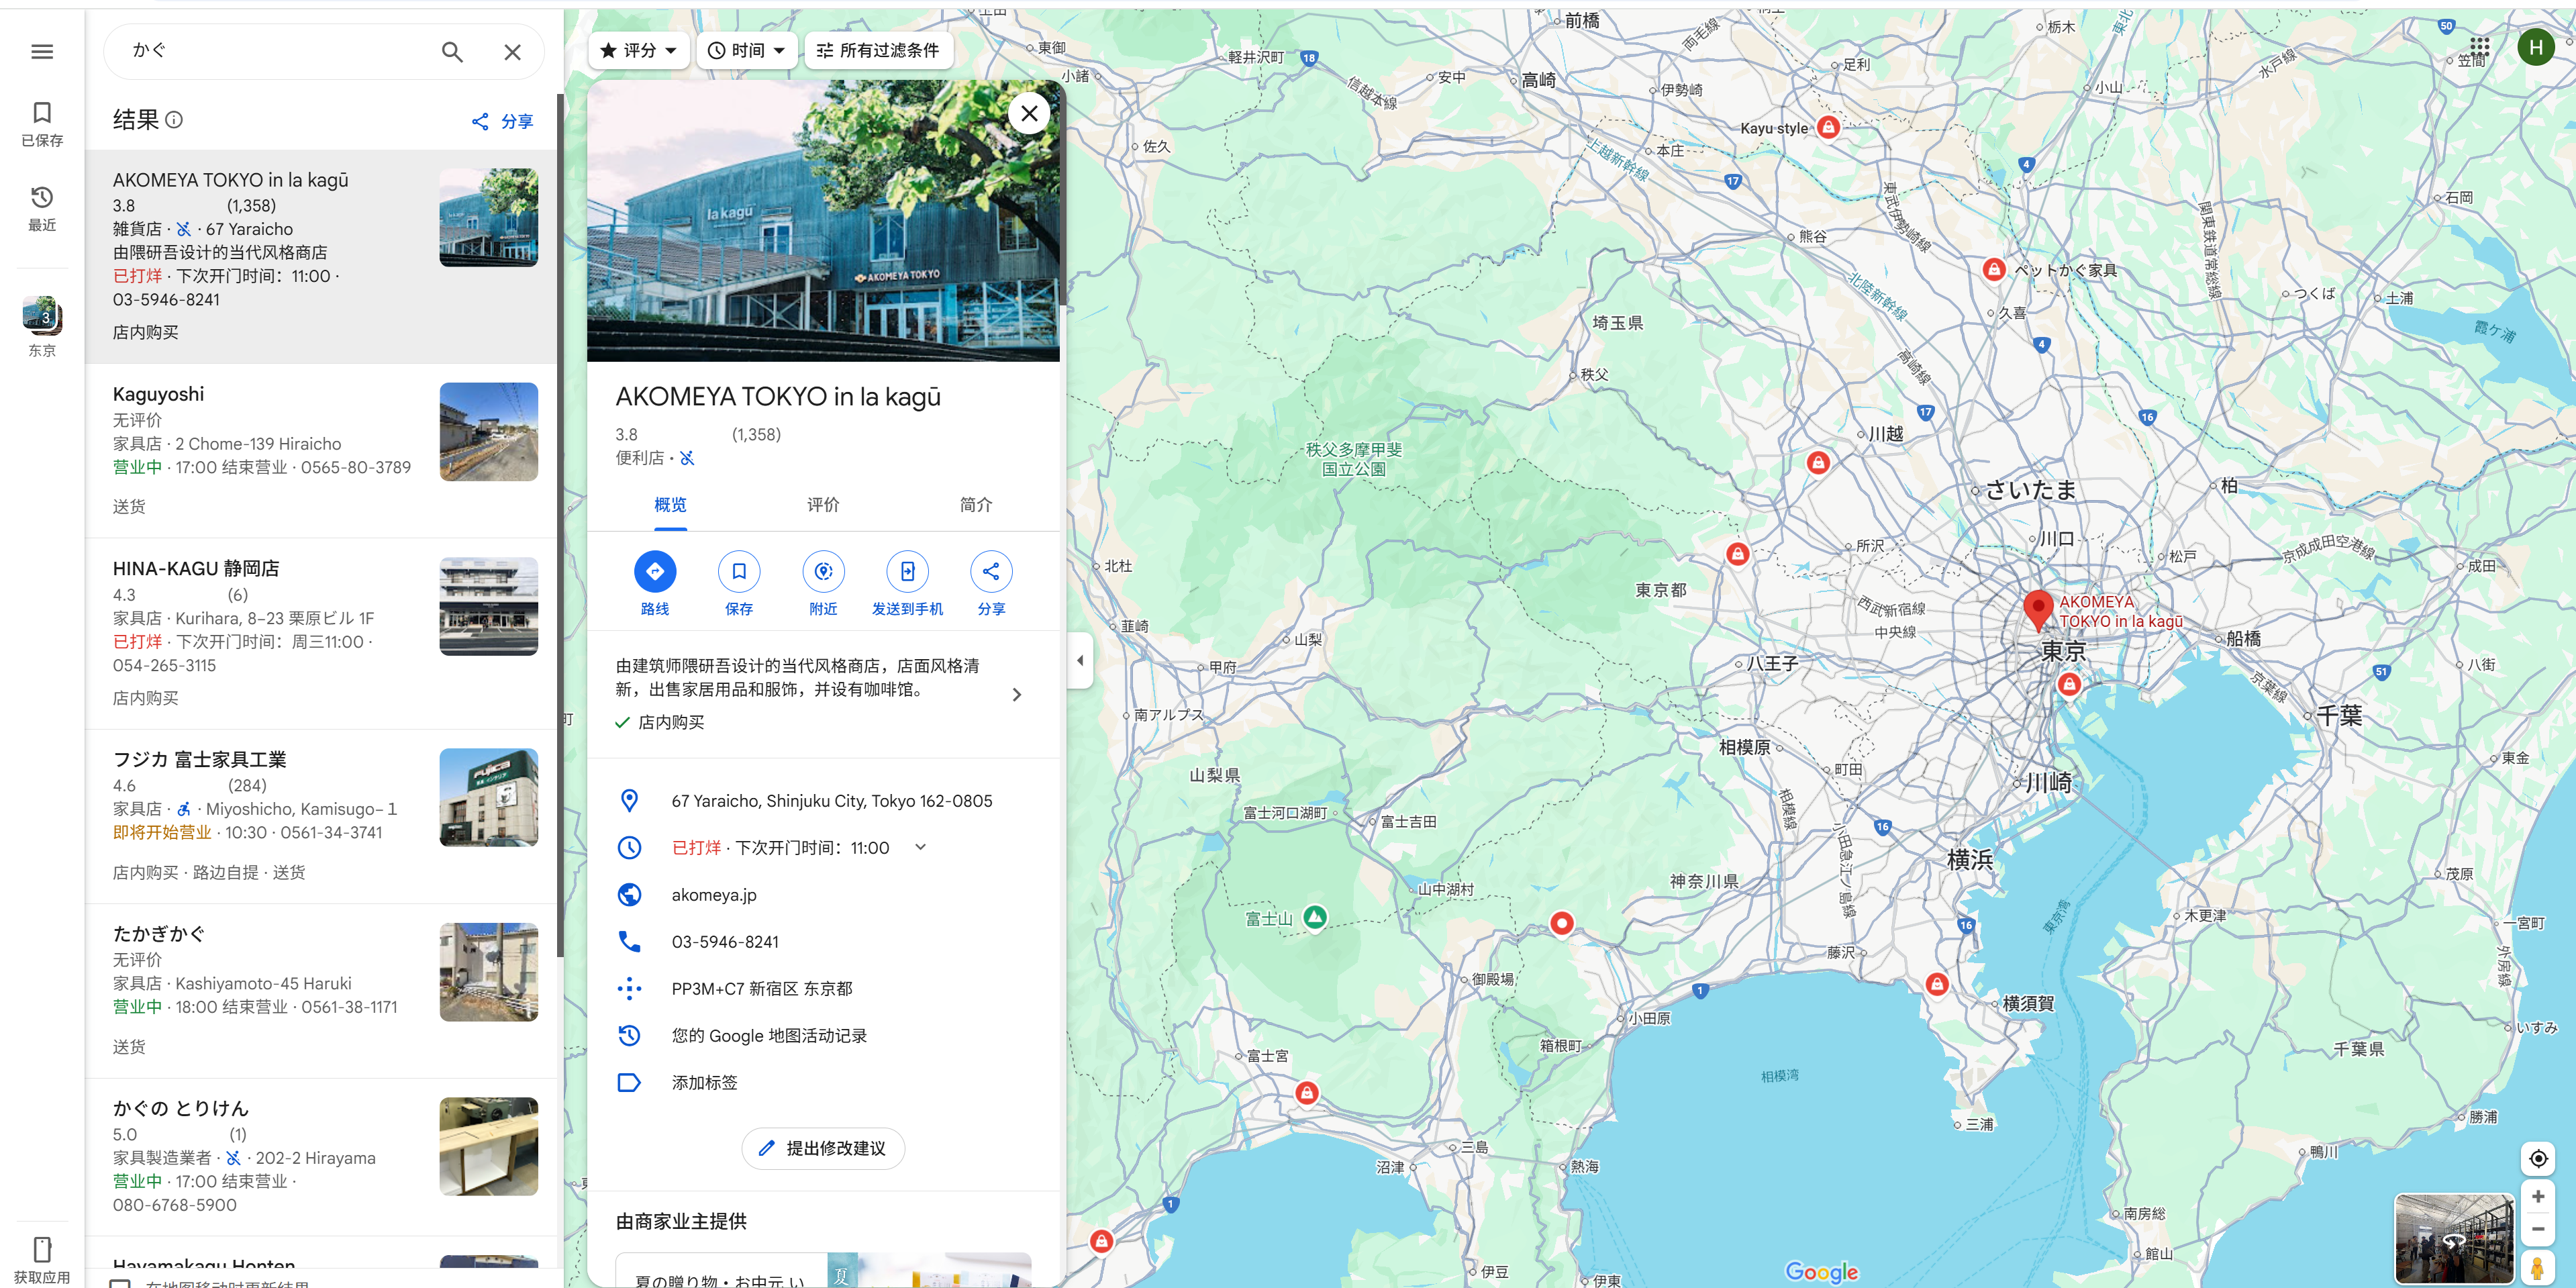Open your Google Maps activity

pyautogui.click(x=769, y=1036)
